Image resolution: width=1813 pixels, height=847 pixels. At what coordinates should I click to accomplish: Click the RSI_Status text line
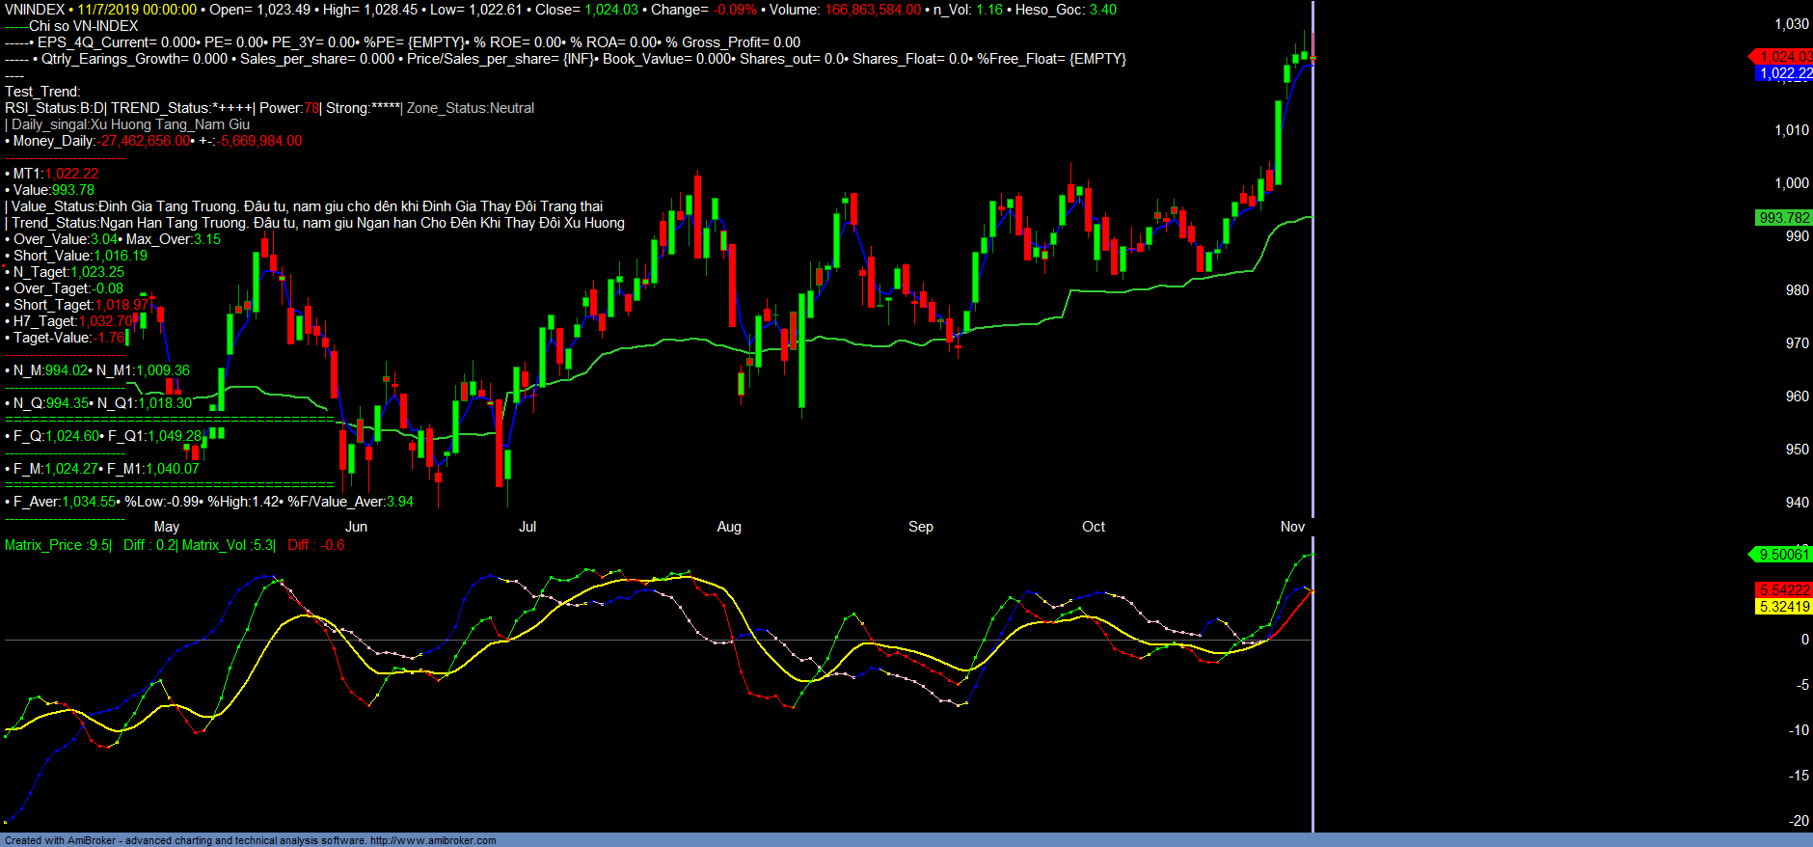[x=54, y=108]
